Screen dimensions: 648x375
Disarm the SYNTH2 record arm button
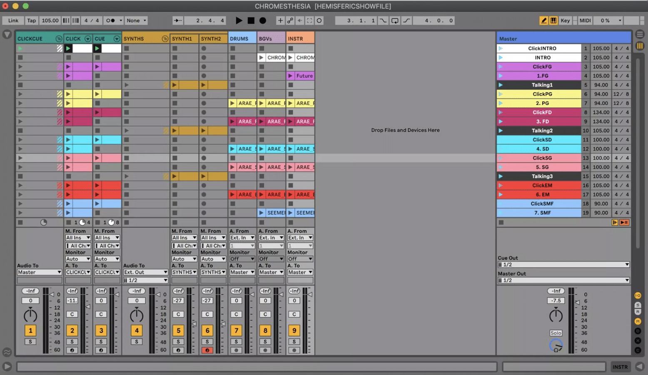(207, 350)
